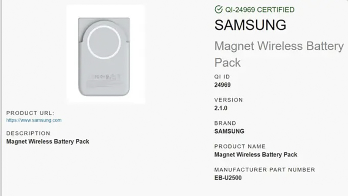Select the version number 2.1.0
Screen dimensions: 348x196
point(221,108)
